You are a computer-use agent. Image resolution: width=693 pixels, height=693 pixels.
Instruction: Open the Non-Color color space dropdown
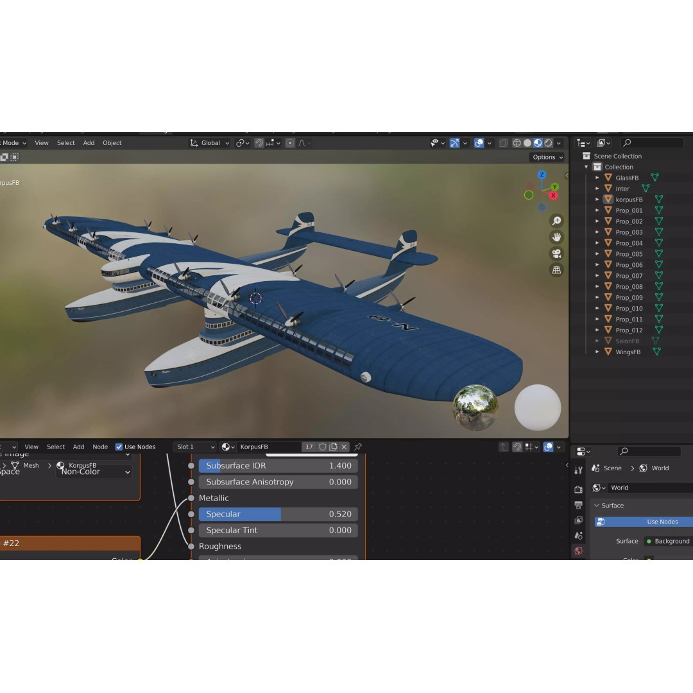click(94, 472)
